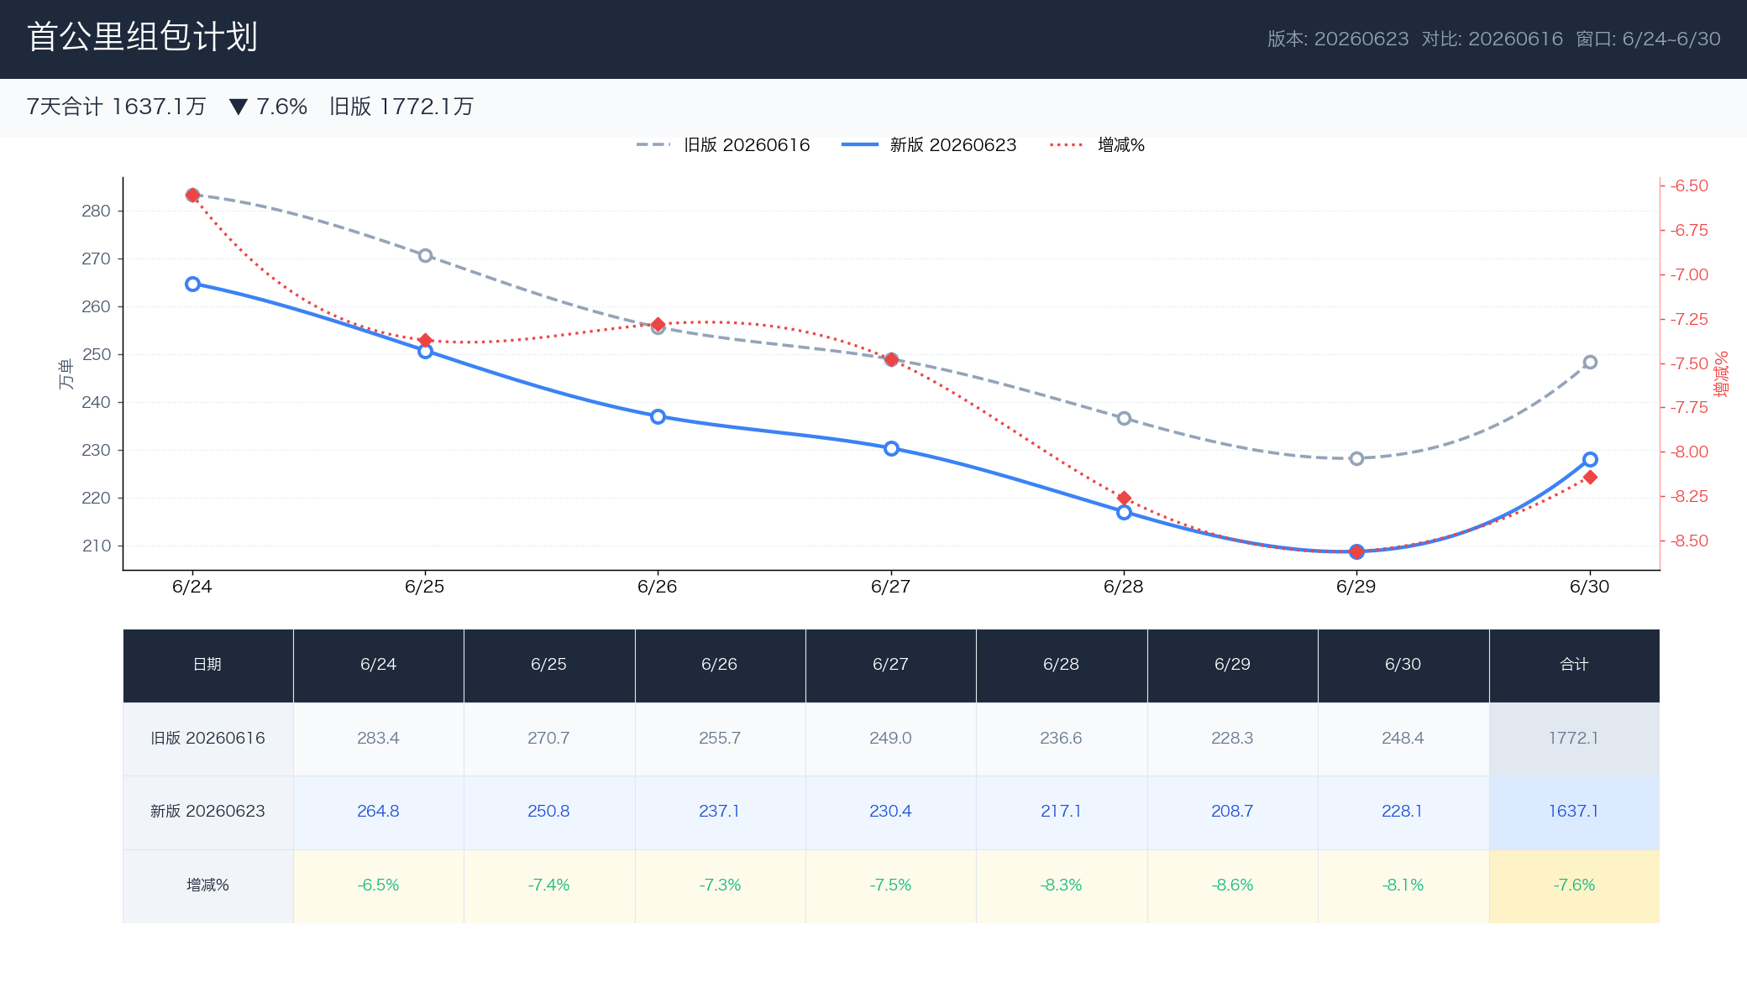Click the blue circle marker at 6/26
This screenshot has height=982, width=1747.
click(x=658, y=416)
